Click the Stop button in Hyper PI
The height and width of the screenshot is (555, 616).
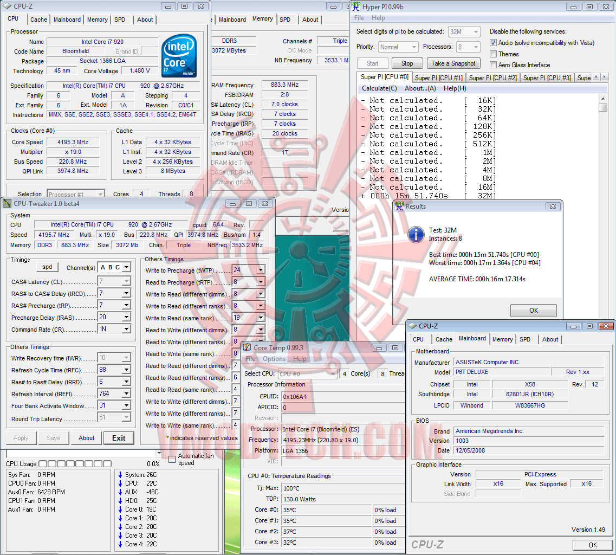[x=407, y=63]
